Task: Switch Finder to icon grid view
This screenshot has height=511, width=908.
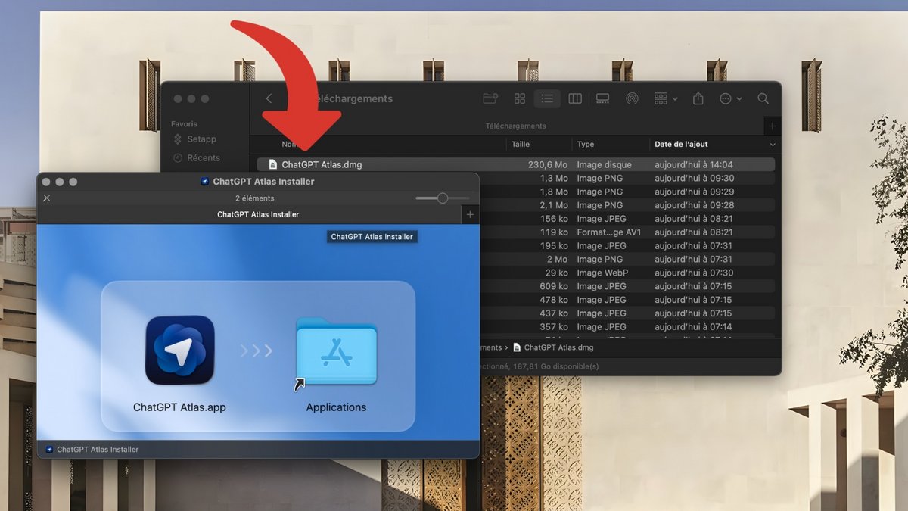Action: (520, 98)
